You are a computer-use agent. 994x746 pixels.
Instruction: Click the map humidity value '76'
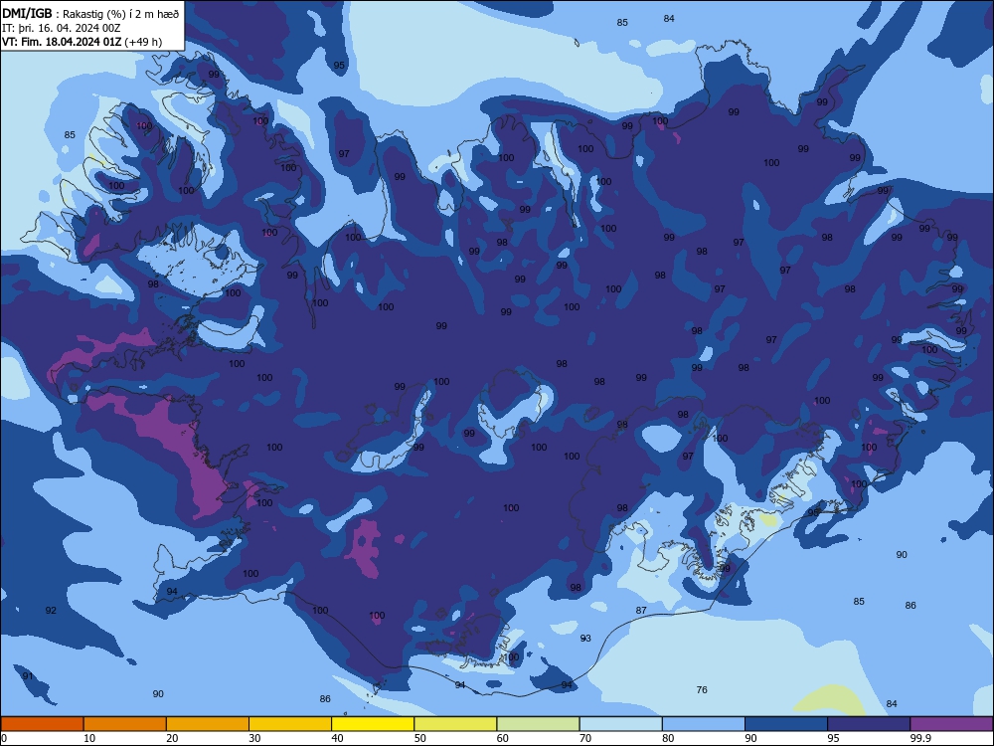(702, 689)
